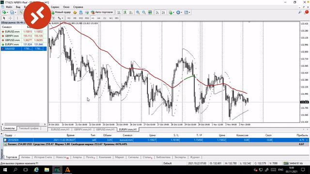
Task: Select the vertical line drawing tool
Action: point(17,18)
